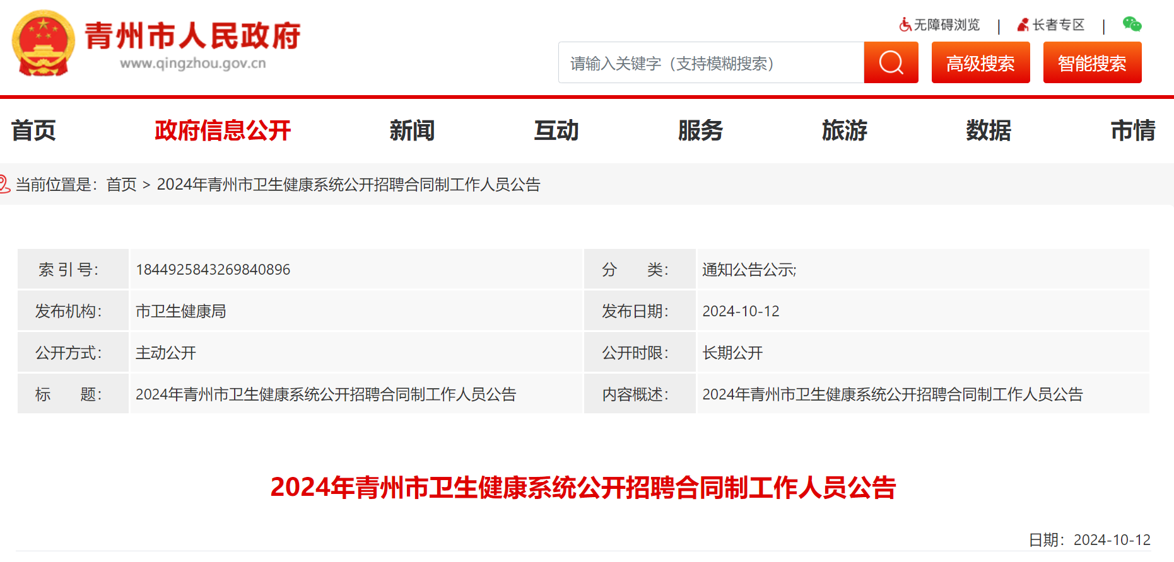This screenshot has height=562, width=1174.
Task: Navigate to 数据 section
Action: pyautogui.click(x=989, y=130)
